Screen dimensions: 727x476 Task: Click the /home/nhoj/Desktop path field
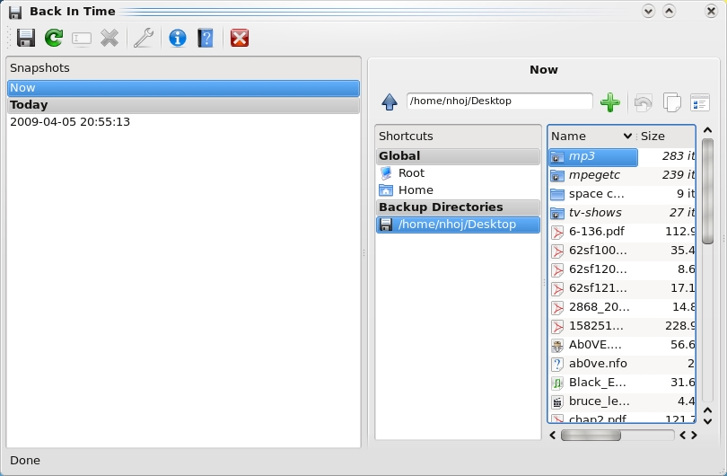pos(499,101)
